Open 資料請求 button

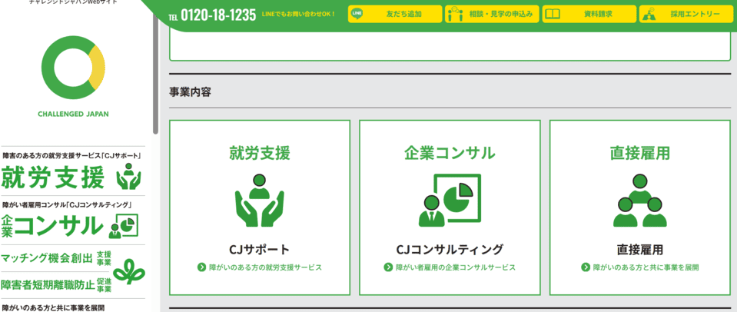pos(589,14)
